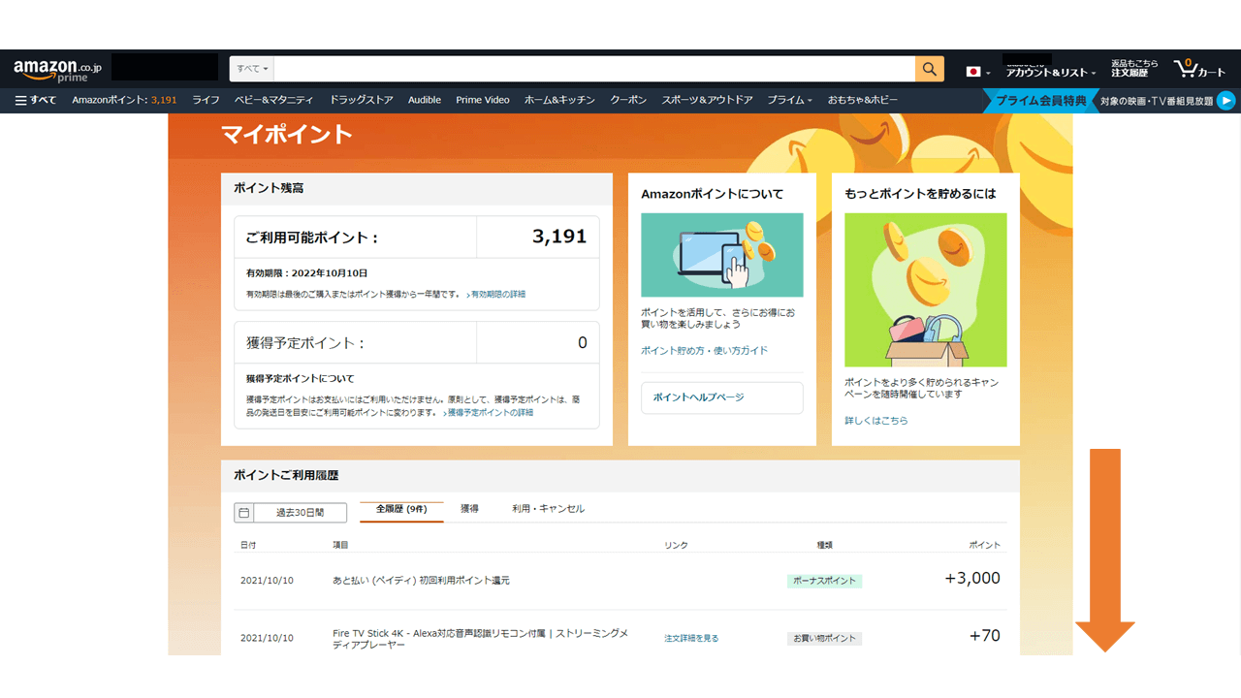Open ポイント貯め方・使い方ガイド link
The height and width of the screenshot is (698, 1241).
click(704, 350)
